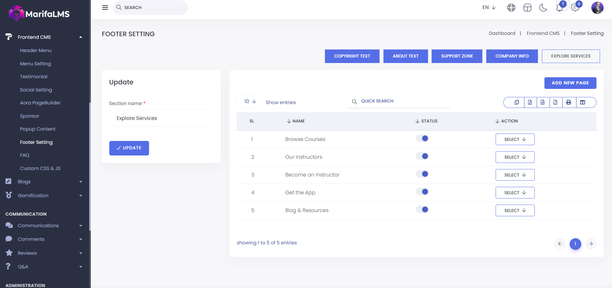Click the notification bell icon
612x288 pixels.
coord(559,8)
